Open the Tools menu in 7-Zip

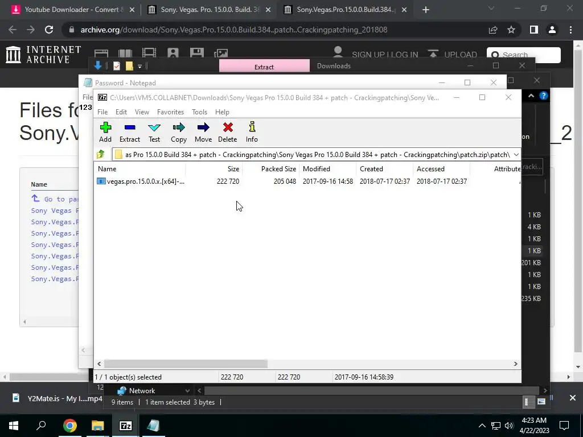pyautogui.click(x=199, y=112)
